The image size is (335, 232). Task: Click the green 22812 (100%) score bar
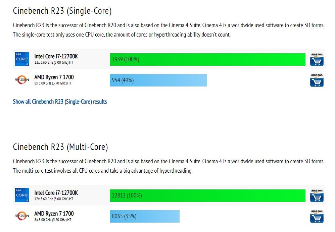[207, 196]
